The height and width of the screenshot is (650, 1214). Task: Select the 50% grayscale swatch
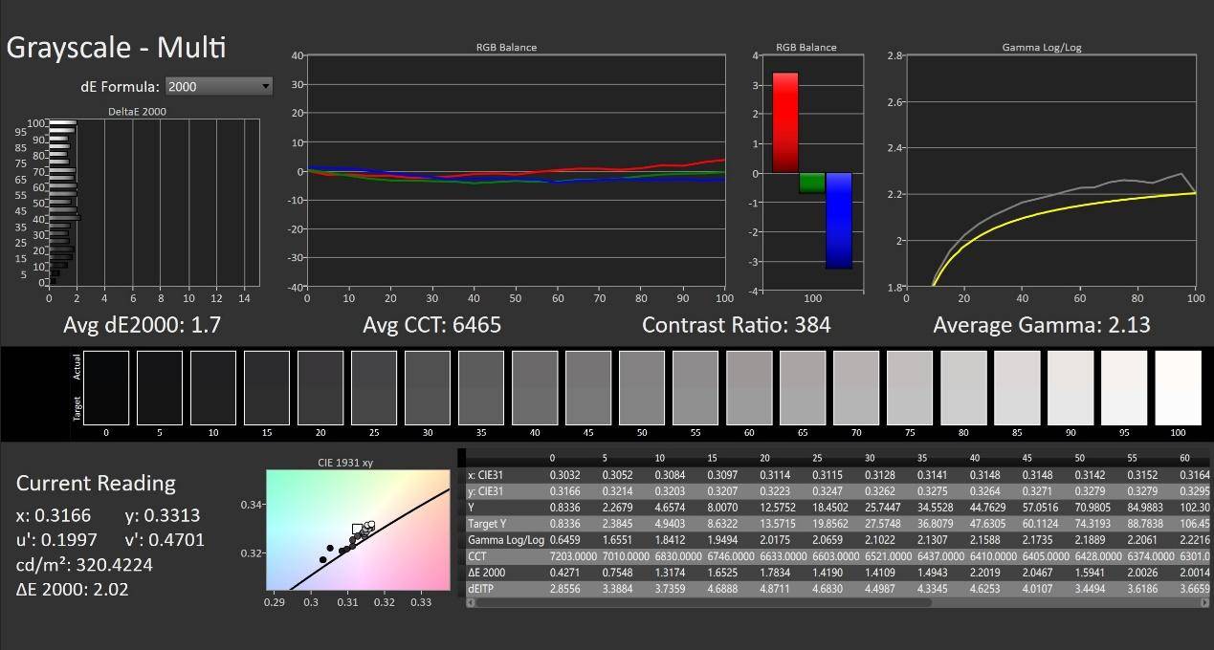click(x=641, y=386)
